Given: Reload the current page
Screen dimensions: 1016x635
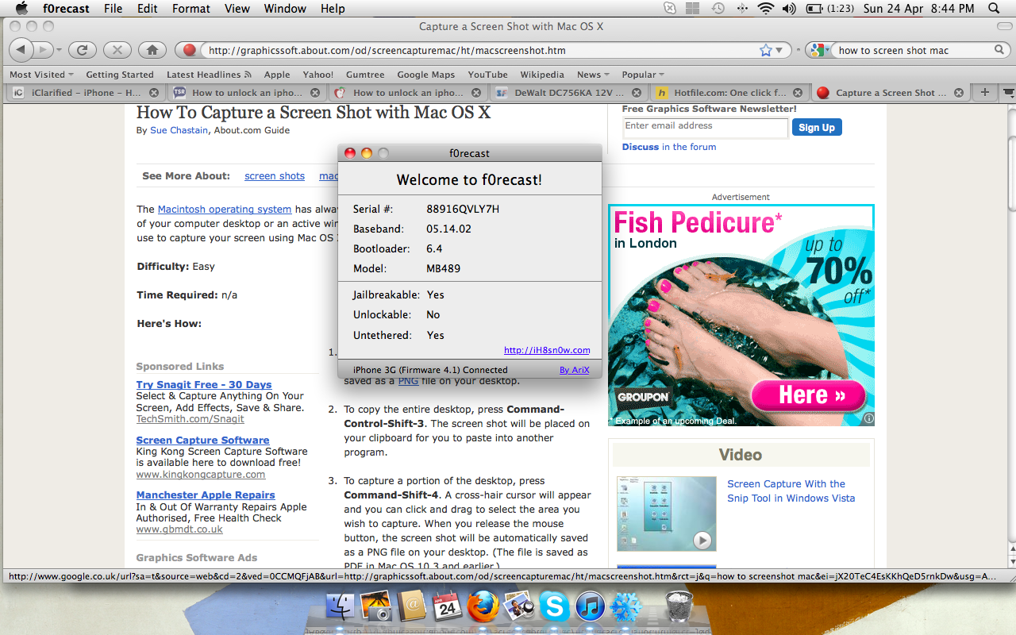Looking at the screenshot, I should 82,50.
